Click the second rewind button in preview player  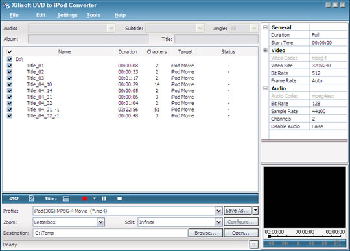coord(311,243)
